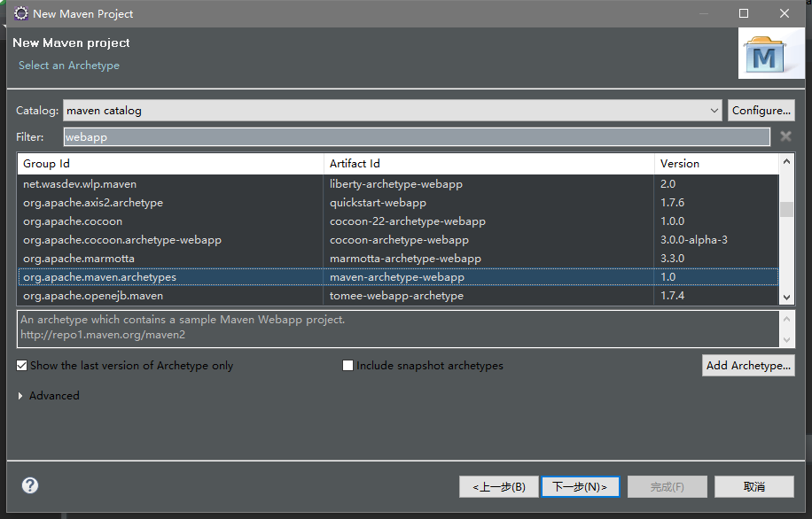Toggle Show the last version of Archetype only
The width and height of the screenshot is (812, 519).
tap(22, 366)
